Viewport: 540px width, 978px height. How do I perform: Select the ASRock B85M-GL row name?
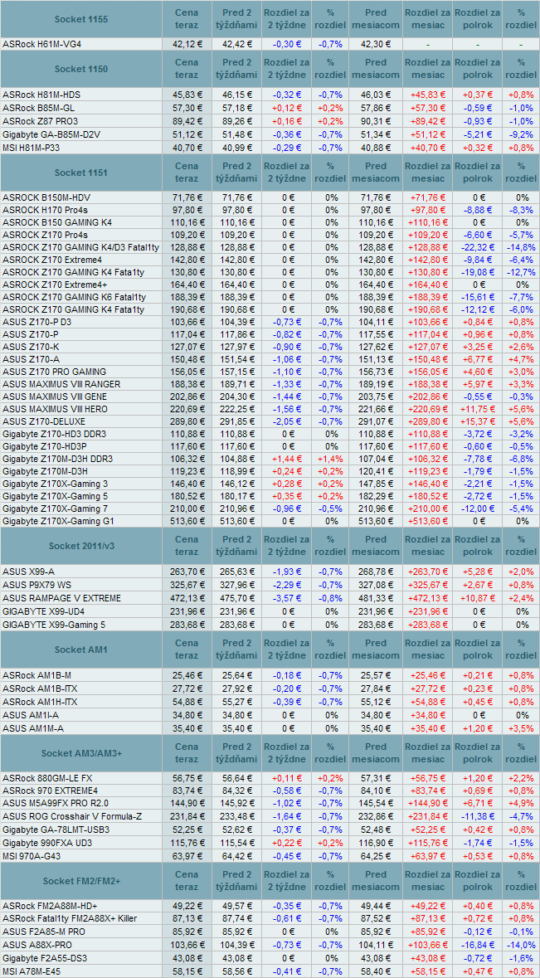coord(38,107)
